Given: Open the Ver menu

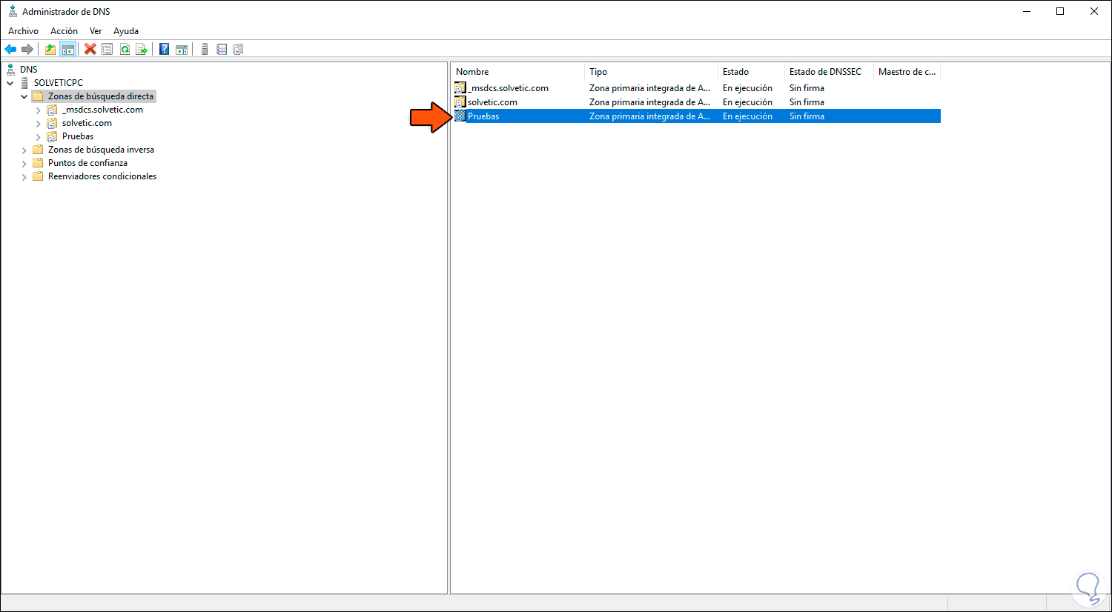Looking at the screenshot, I should pyautogui.click(x=96, y=31).
